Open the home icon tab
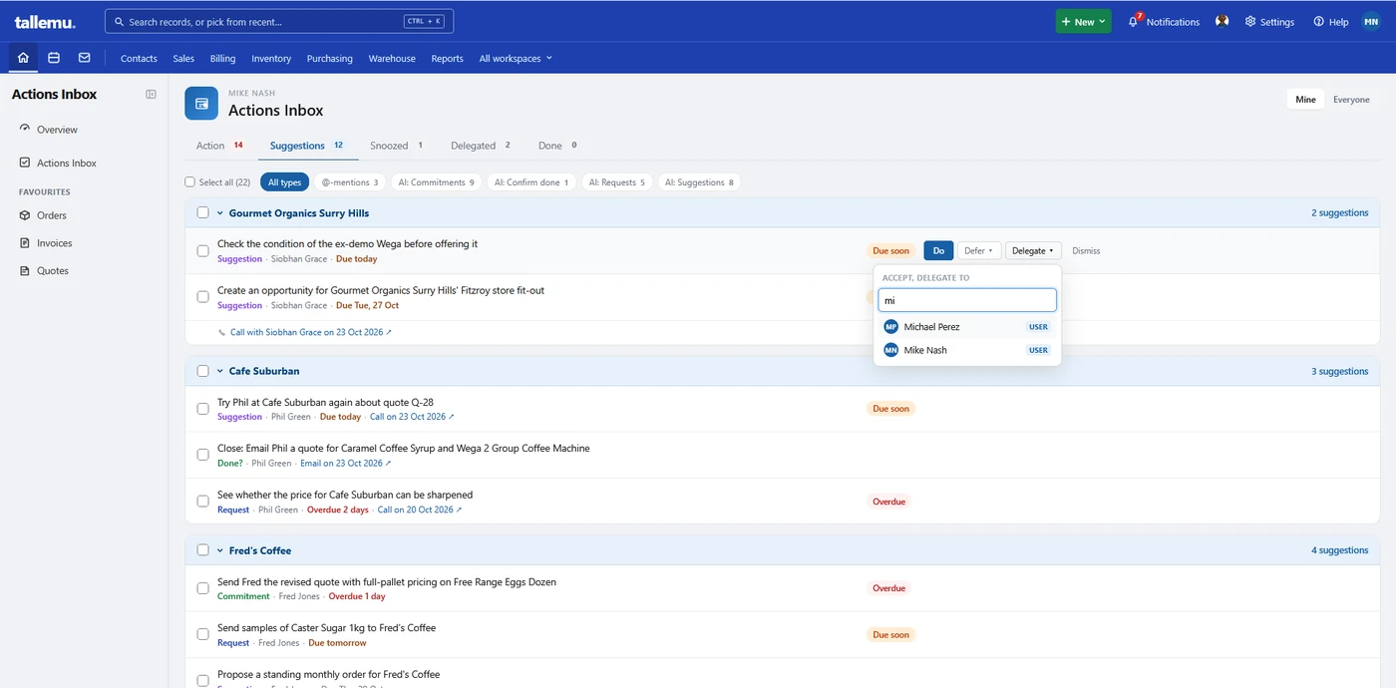 pos(23,58)
